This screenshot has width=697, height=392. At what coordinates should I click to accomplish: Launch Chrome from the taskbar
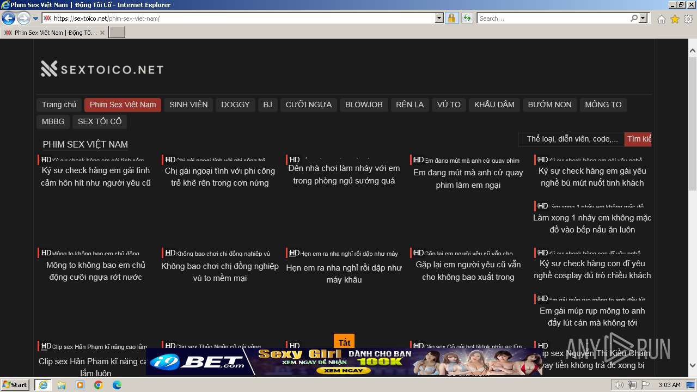click(x=99, y=385)
